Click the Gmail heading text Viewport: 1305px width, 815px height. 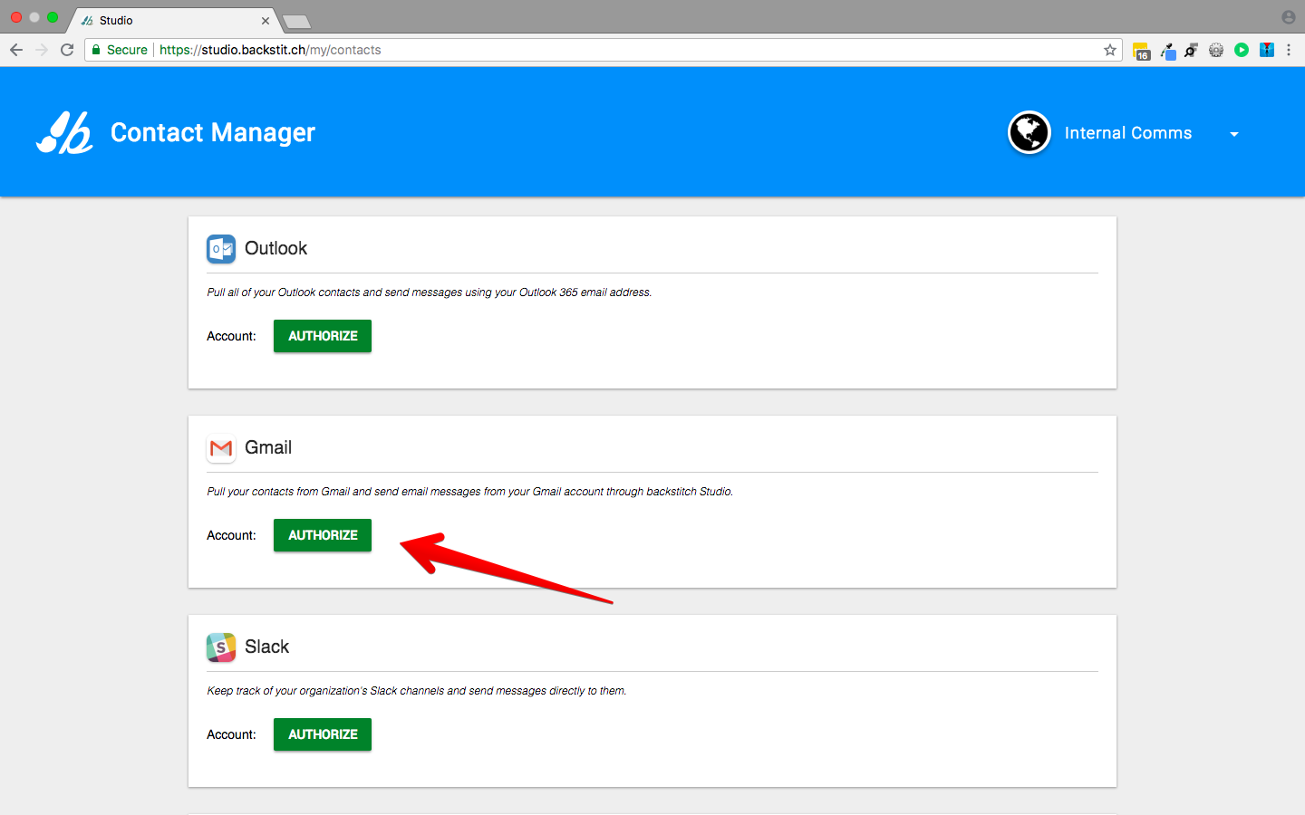click(268, 447)
